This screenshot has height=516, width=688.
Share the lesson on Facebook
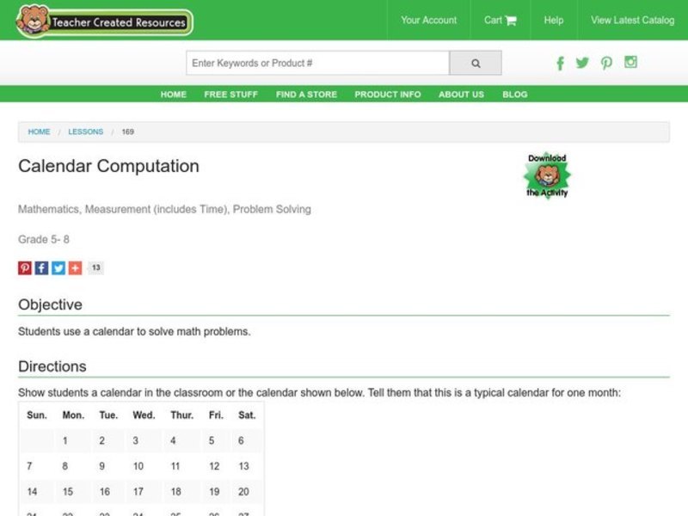point(41,267)
